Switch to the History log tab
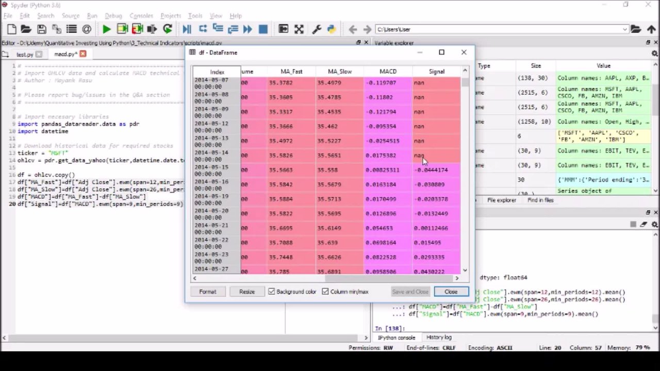This screenshot has height=371, width=660. (x=438, y=338)
